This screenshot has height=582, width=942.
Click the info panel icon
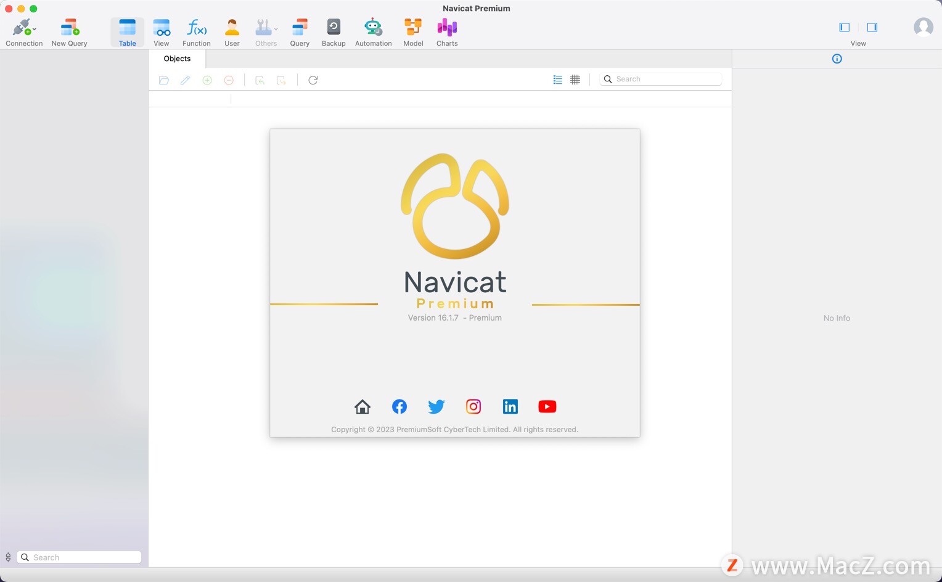(x=837, y=59)
